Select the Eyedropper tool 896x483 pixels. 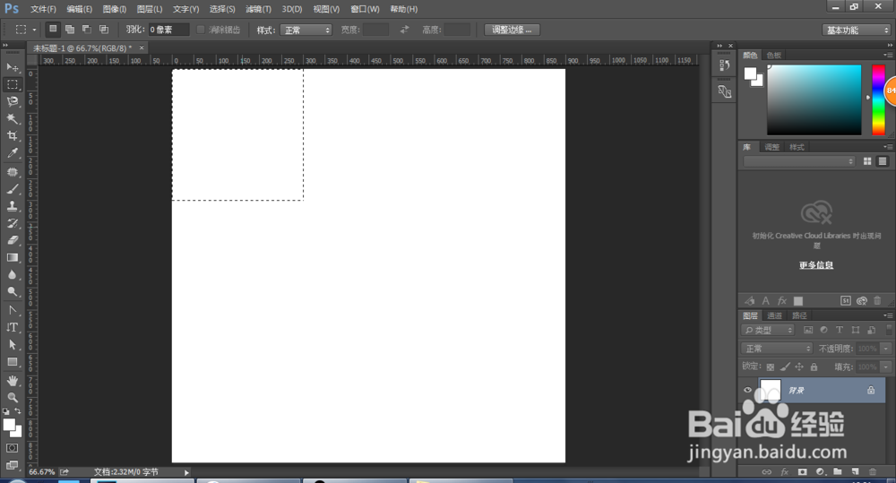point(13,153)
